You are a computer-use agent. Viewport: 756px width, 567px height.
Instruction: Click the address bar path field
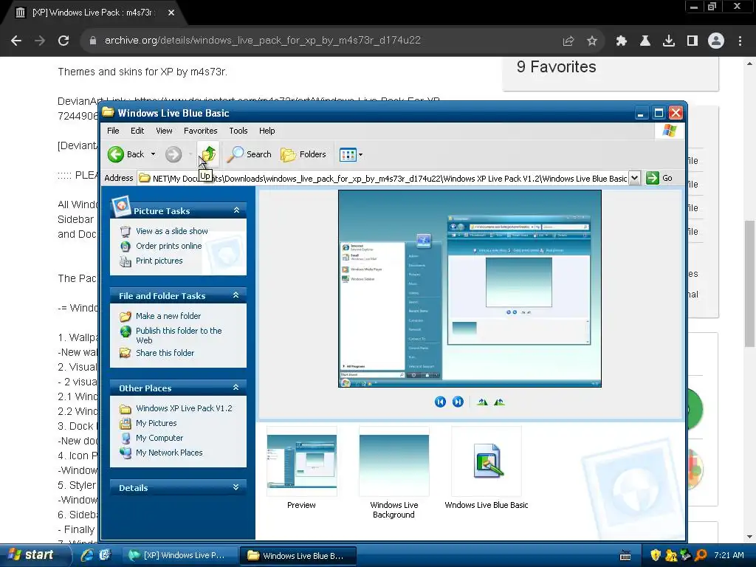(x=383, y=179)
